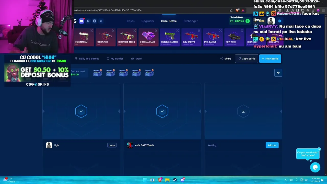This screenshot has height=184, width=327.
Task: Click the empty player slot person icon
Action: coord(243,111)
